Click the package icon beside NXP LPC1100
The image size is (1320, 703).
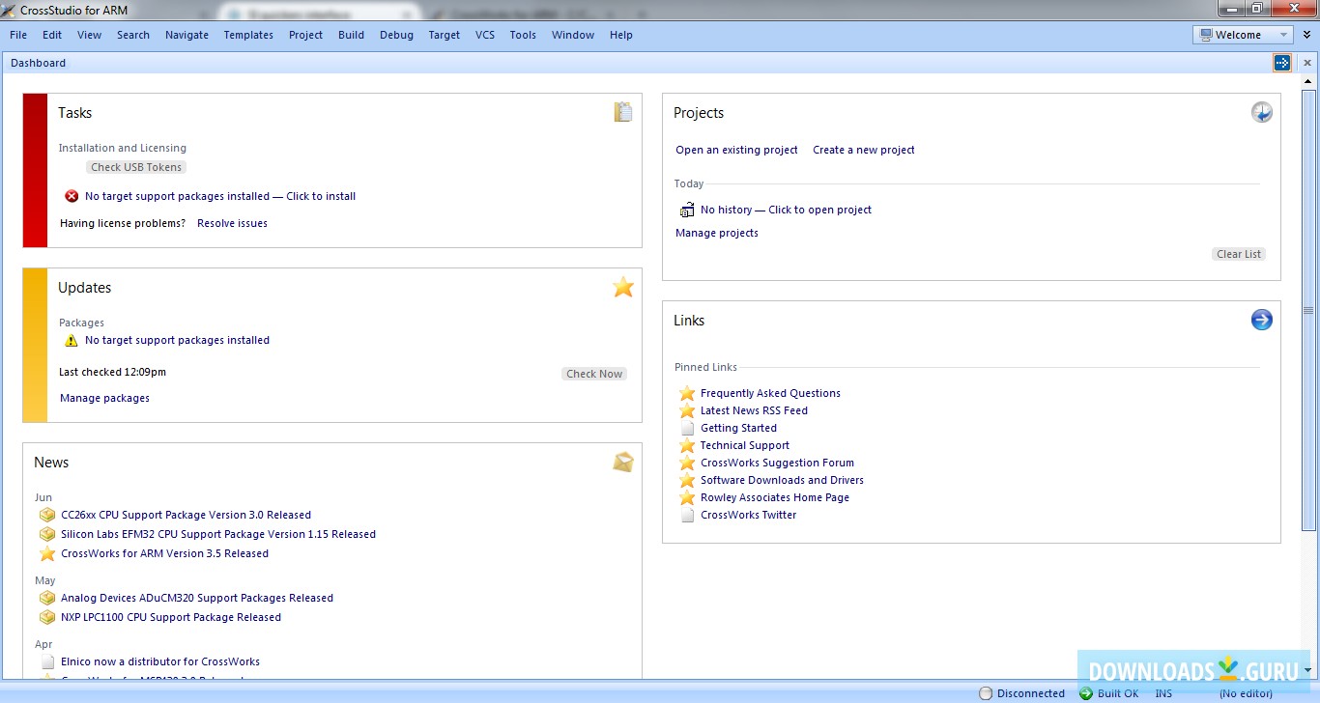tap(47, 617)
